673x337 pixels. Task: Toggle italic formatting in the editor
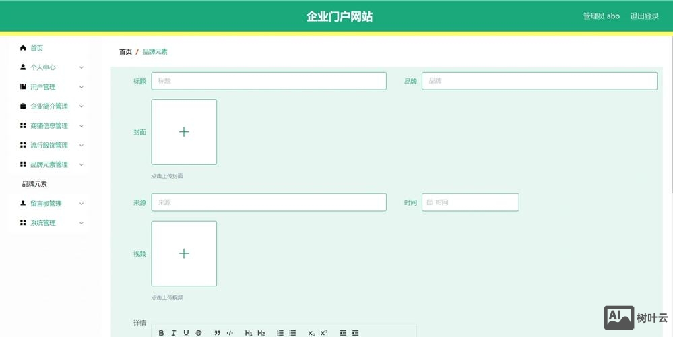pyautogui.click(x=173, y=333)
